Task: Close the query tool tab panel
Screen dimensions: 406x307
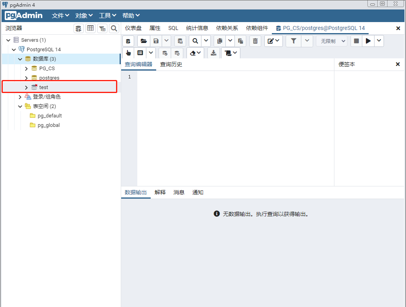Action: click(398, 28)
